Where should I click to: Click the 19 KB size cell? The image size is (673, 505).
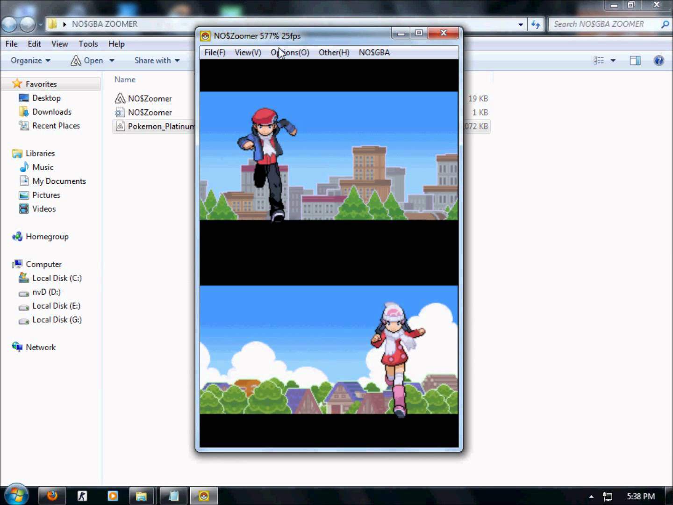click(x=478, y=99)
